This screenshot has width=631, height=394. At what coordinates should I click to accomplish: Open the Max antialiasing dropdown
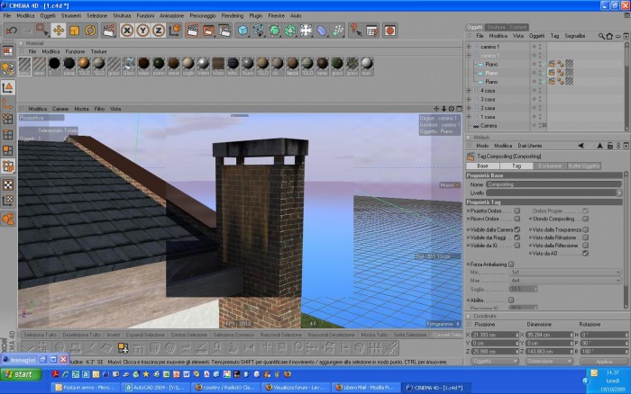pyautogui.click(x=564, y=281)
